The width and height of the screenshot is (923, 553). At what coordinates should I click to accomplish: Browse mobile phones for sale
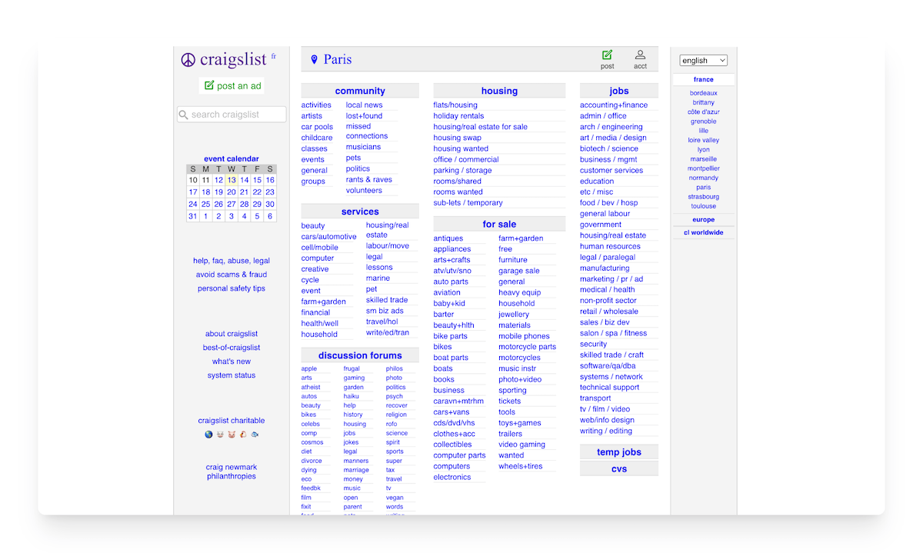click(524, 336)
